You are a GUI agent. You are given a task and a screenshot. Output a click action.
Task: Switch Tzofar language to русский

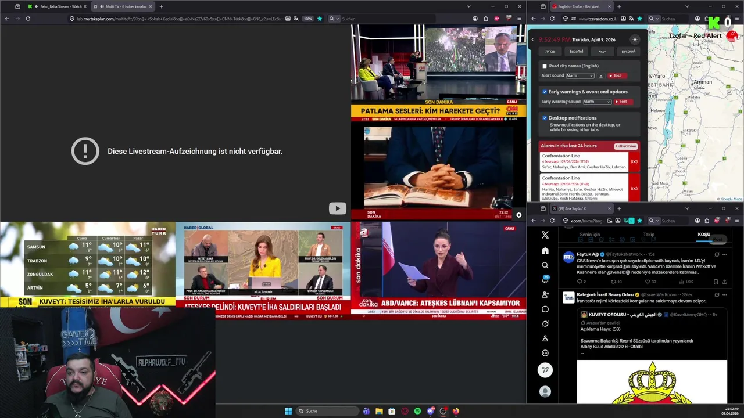[x=628, y=51]
